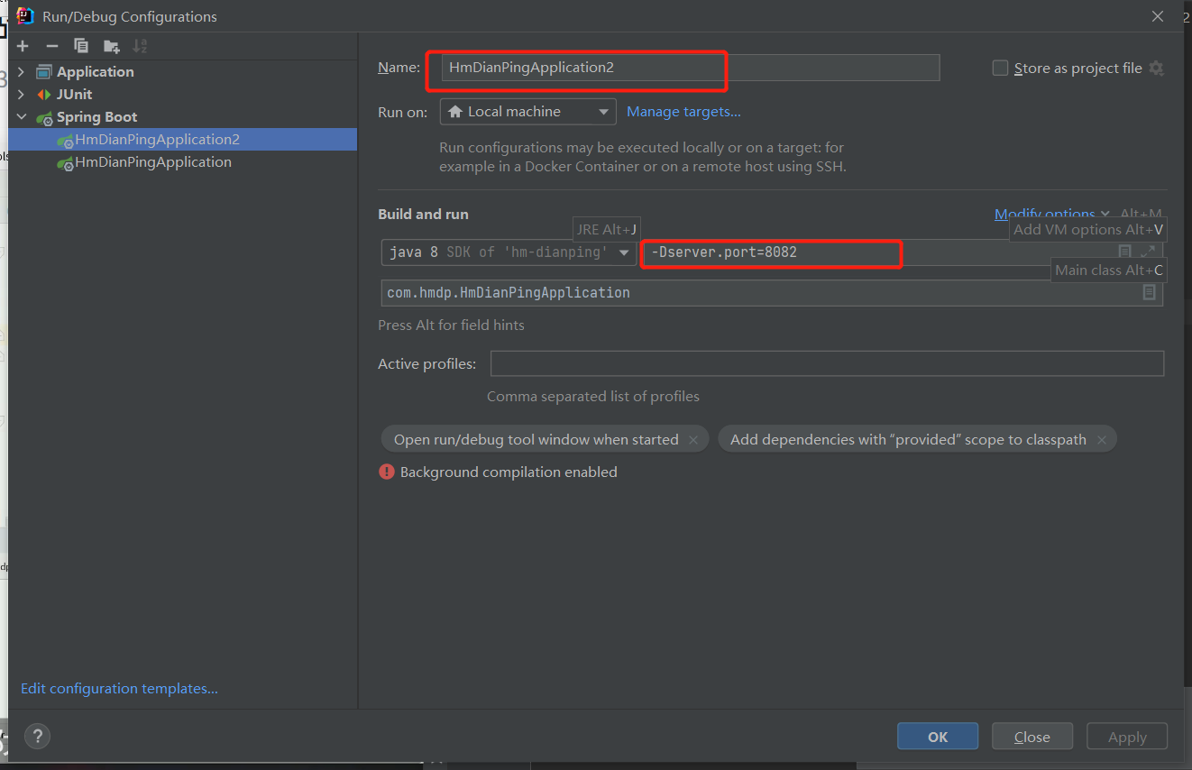The height and width of the screenshot is (770, 1192).
Task: Collapse the Spring Boot tree node
Action: point(21,116)
